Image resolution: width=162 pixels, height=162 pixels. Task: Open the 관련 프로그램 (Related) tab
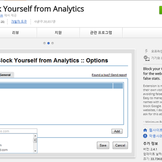(101, 33)
